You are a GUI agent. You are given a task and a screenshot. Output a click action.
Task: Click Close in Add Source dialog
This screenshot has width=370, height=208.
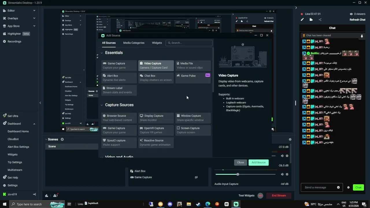pos(240,162)
